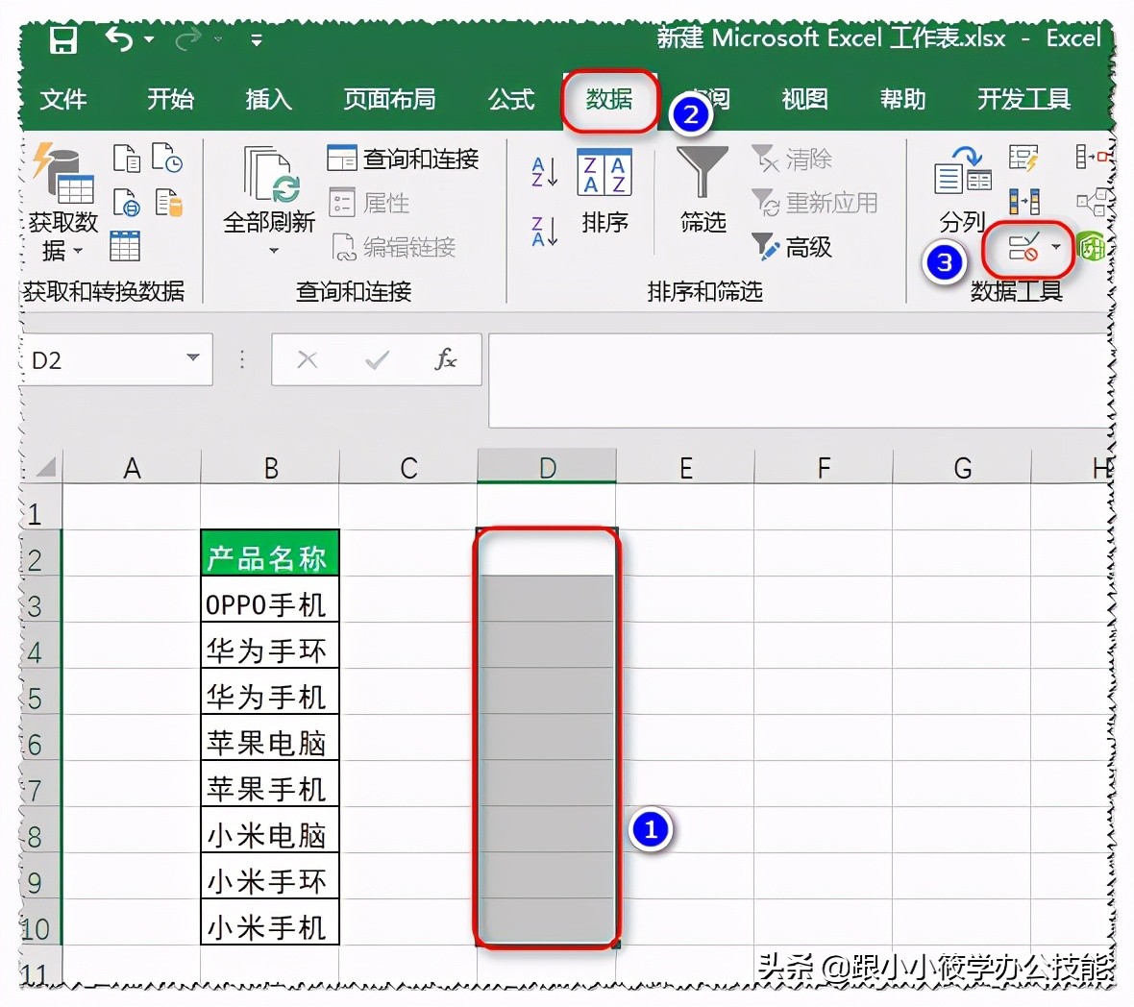Screen dimensions: 1134x1007
Task: Click the cell containing 小米手环
Action: point(270,875)
